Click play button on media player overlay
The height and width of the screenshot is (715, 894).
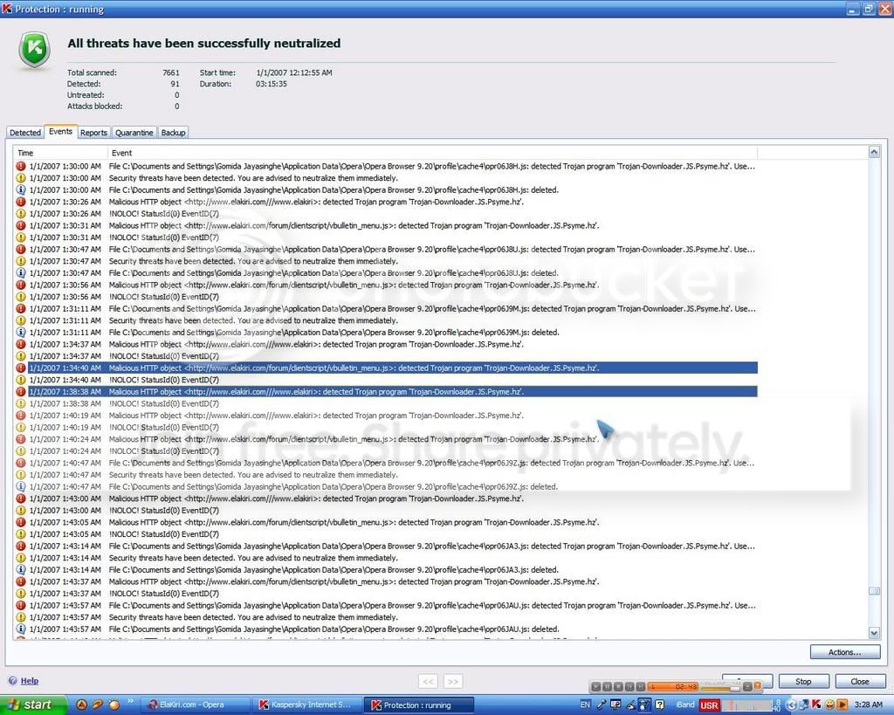595,686
